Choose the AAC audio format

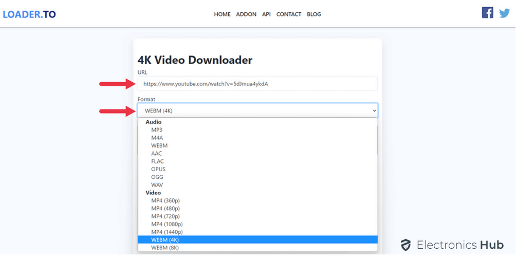(x=257, y=153)
